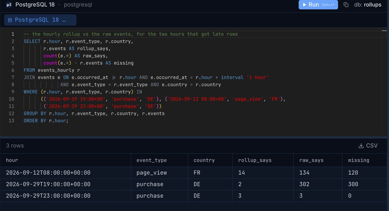This screenshot has height=211, width=389.
Task: Open the PostgreSQL 18 editor tab
Action: pos(40,20)
